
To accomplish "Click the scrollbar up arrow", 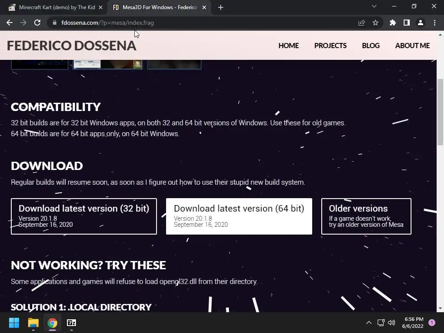I will pos(440,35).
